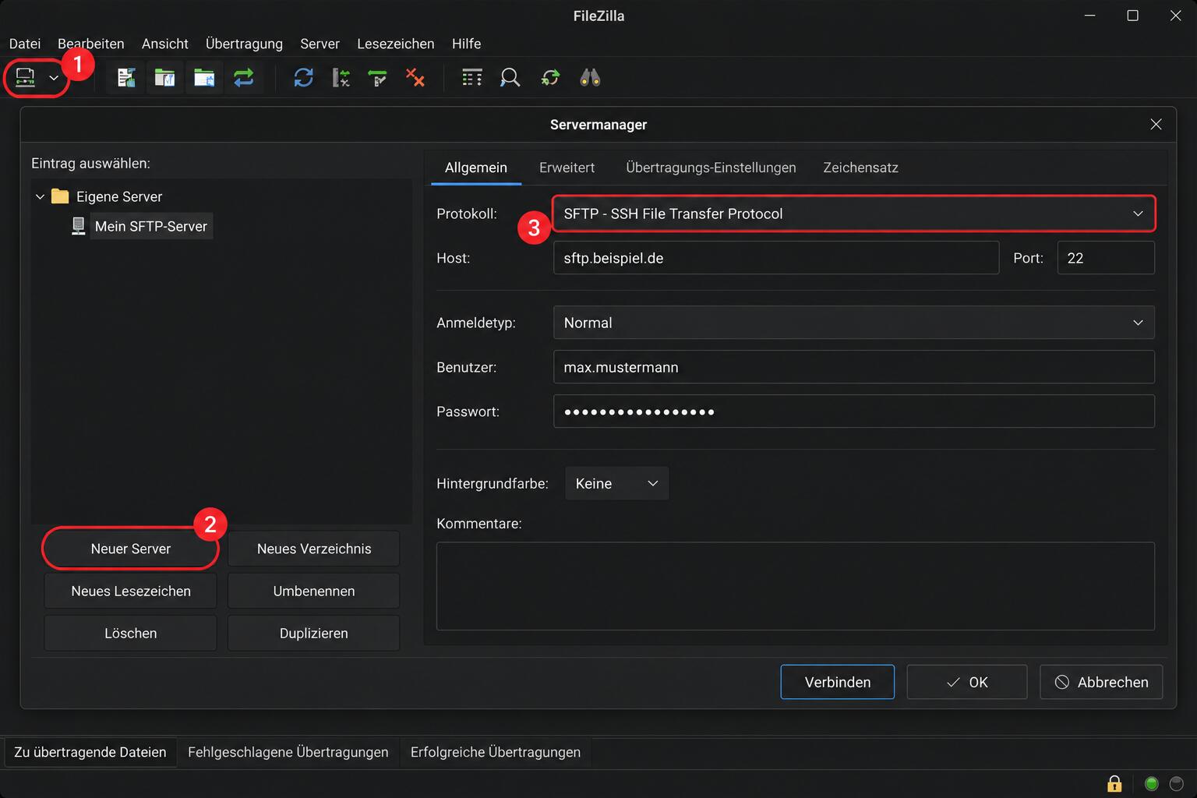Viewport: 1197px width, 798px height.
Task: Click the Neues Verzeichnis button
Action: click(x=314, y=549)
